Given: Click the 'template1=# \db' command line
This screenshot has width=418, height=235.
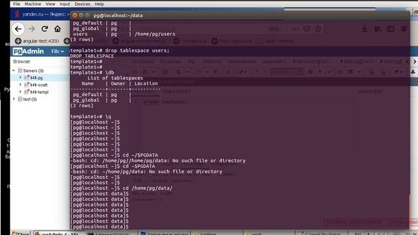Looking at the screenshot, I should (x=92, y=72).
